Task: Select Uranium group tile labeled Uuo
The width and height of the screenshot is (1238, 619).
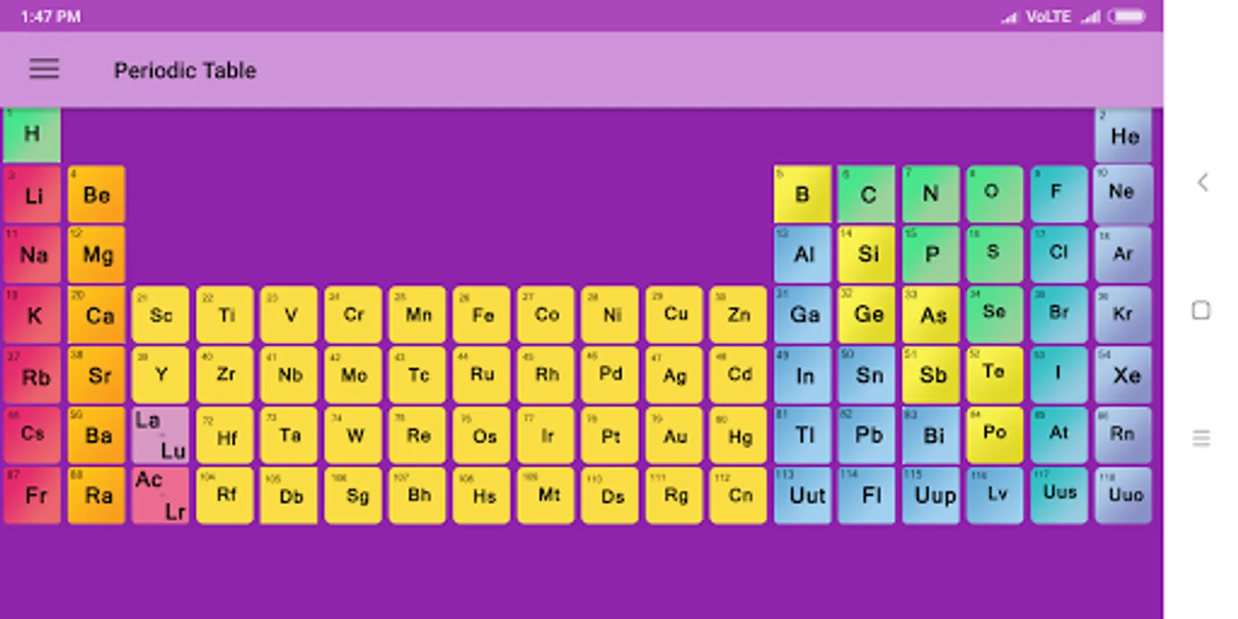Action: tap(1122, 495)
